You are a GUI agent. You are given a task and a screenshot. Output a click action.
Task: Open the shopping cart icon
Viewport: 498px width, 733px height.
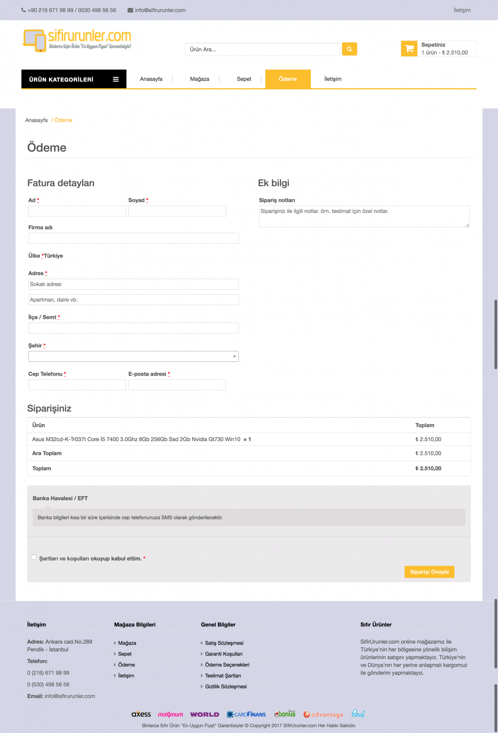[x=409, y=49]
